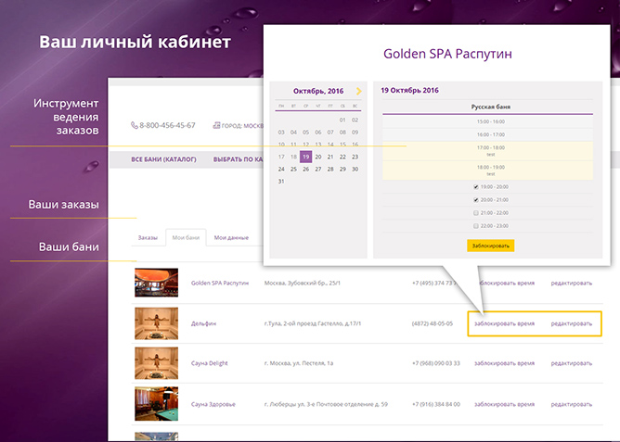This screenshot has height=442, width=620.
Task: Open Golden SPA Распутин list link
Action: 220,283
